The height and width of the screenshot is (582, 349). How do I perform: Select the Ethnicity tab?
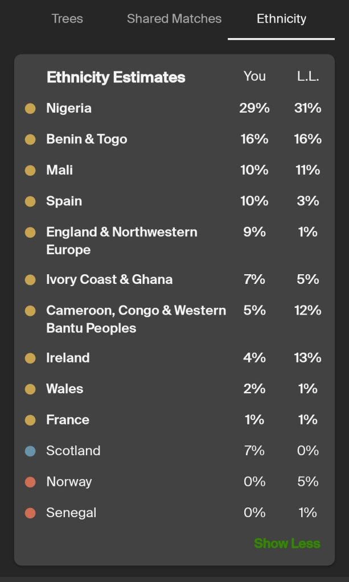[281, 19]
